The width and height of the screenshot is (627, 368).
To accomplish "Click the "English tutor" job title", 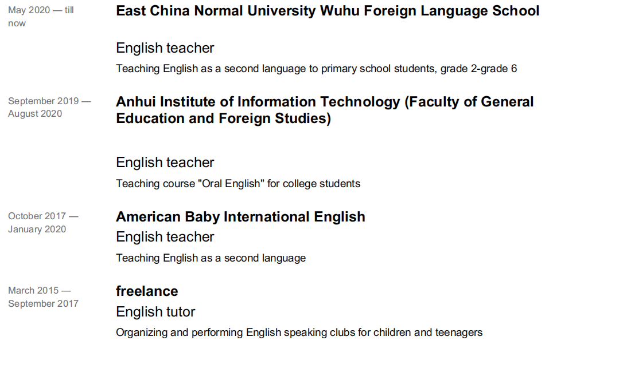I will point(155,312).
